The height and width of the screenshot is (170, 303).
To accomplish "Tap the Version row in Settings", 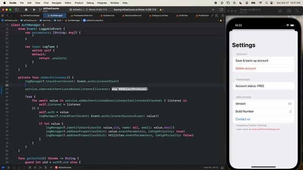I will pyautogui.click(x=263, y=103).
